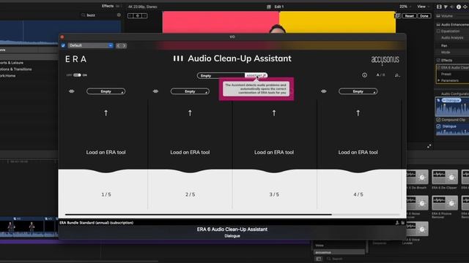
Task: Toggle the Dialogue checkbox in Audio Configuration
Action: click(438, 126)
